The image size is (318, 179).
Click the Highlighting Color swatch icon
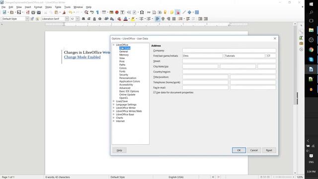(133, 19)
